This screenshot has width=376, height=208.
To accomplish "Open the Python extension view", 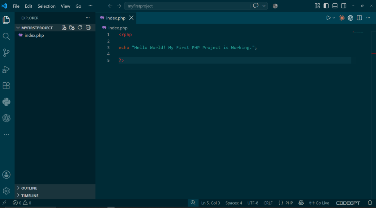I will tap(6, 102).
